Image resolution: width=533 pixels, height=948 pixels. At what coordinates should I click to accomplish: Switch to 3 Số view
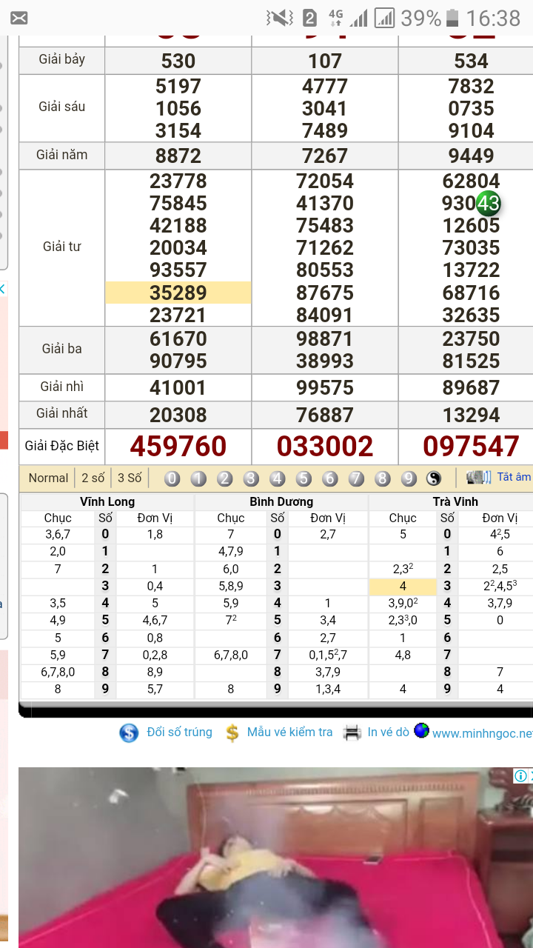coord(130,478)
